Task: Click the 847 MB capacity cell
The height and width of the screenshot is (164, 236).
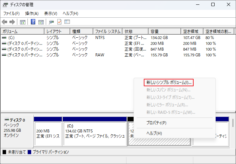Action: click(157, 49)
